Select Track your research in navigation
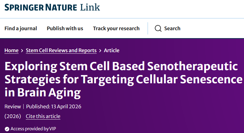The height and width of the screenshot is (133, 244). click(116, 28)
